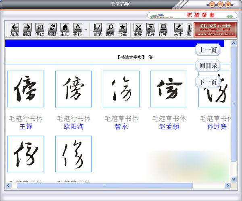
Task: Open the 欧阳询 calligrapher link
Action: [x=73, y=127]
